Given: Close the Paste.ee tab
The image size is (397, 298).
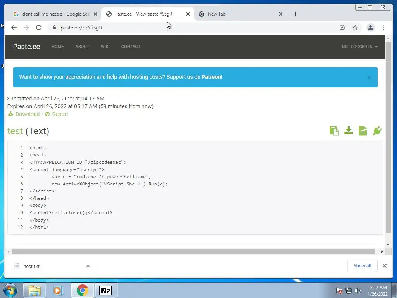Looking at the screenshot, I should pos(188,14).
